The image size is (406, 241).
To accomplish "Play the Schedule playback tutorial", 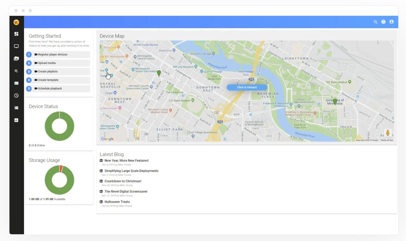I will point(50,89).
